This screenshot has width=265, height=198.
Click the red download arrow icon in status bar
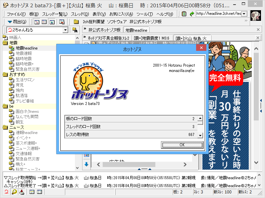tap(22, 192)
